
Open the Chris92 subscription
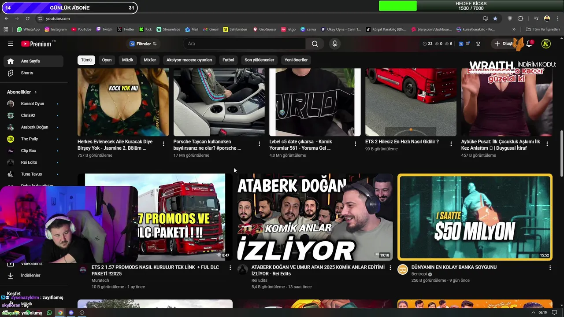click(33, 115)
